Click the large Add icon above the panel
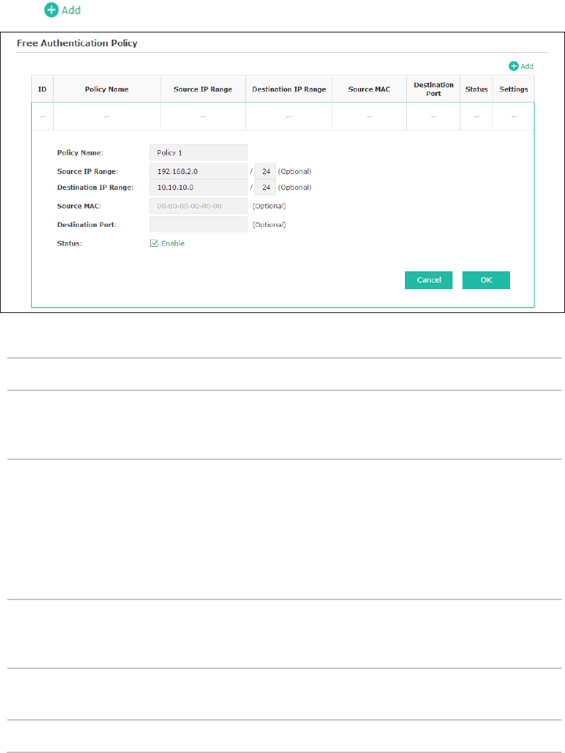Image resolution: width=565 pixels, height=753 pixels. tap(52, 10)
